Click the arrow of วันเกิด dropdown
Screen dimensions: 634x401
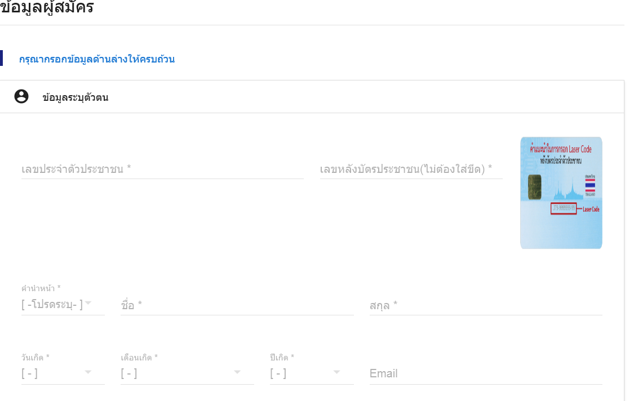click(x=88, y=372)
